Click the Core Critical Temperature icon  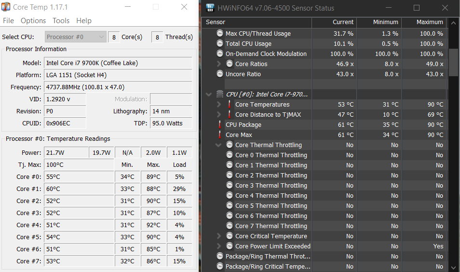(x=230, y=236)
